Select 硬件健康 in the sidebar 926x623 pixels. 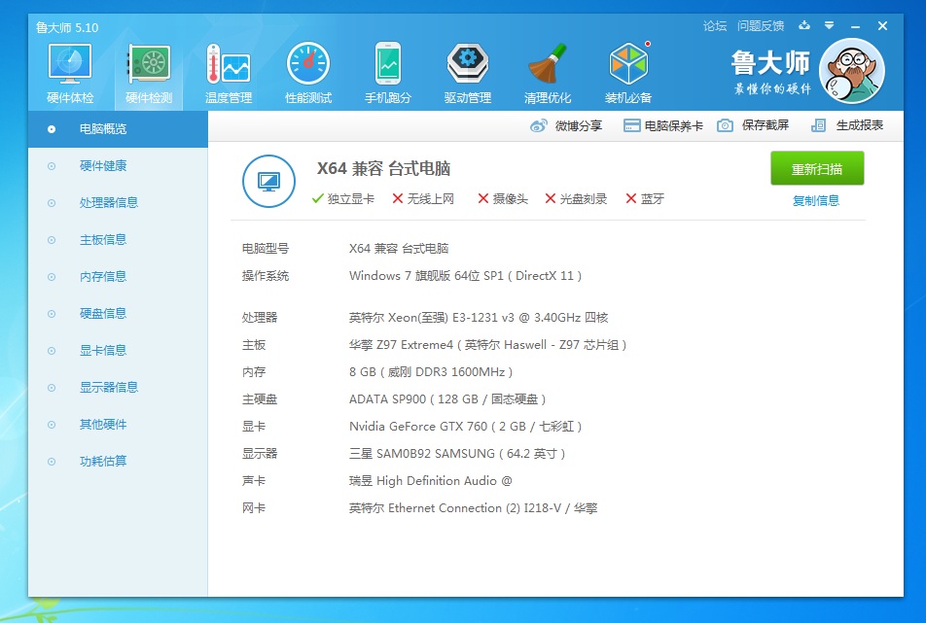pyautogui.click(x=118, y=166)
